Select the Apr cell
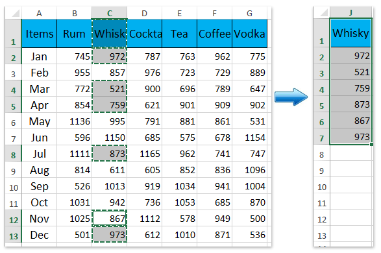 (39, 105)
